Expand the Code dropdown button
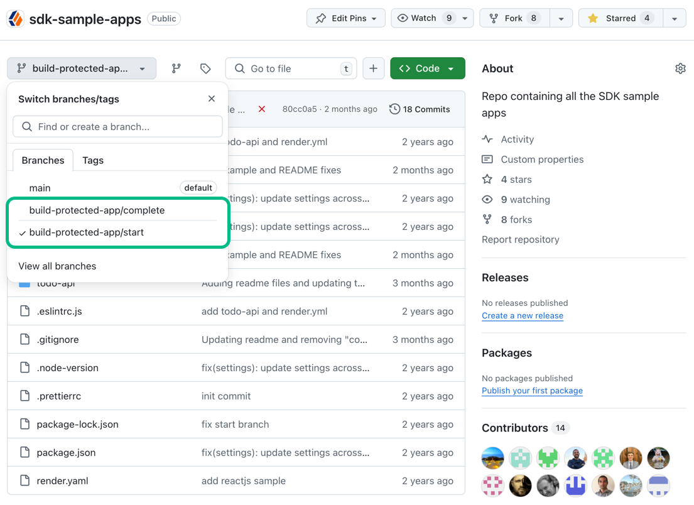Viewport: 694px width, 505px height. tap(427, 68)
